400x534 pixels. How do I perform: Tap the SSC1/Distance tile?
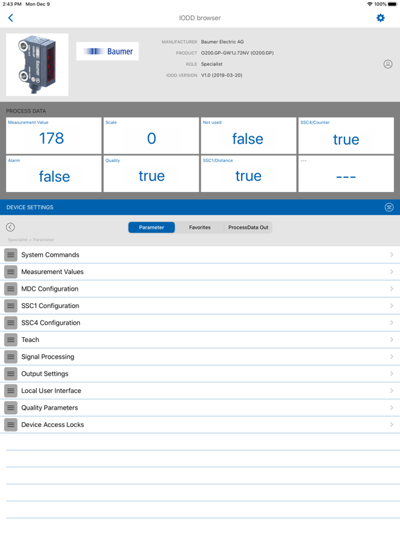pos(249,174)
